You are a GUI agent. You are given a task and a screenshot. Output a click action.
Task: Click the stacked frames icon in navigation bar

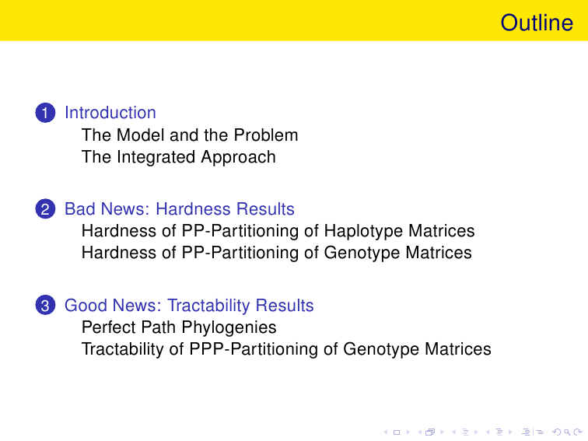430,432
